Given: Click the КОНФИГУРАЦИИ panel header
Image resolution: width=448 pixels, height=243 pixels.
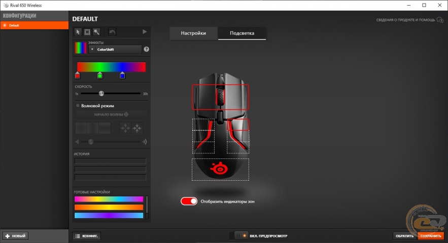Looking at the screenshot, I should pos(20,16).
